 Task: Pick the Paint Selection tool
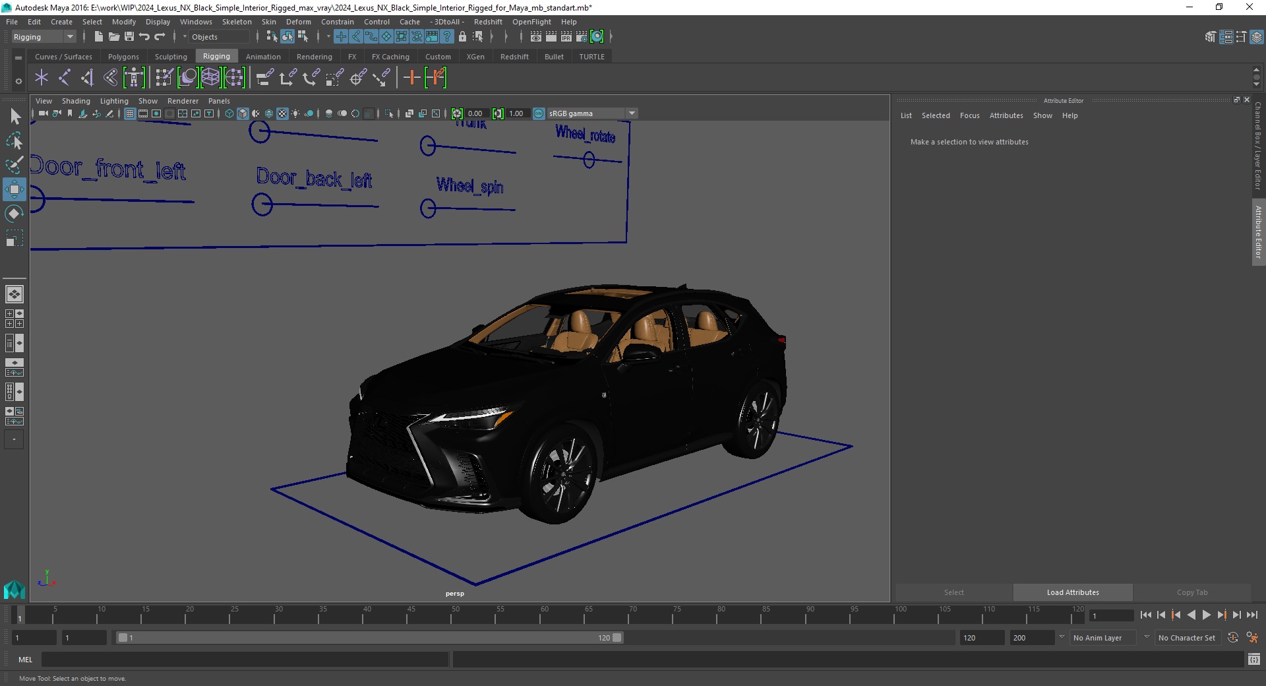(15, 165)
